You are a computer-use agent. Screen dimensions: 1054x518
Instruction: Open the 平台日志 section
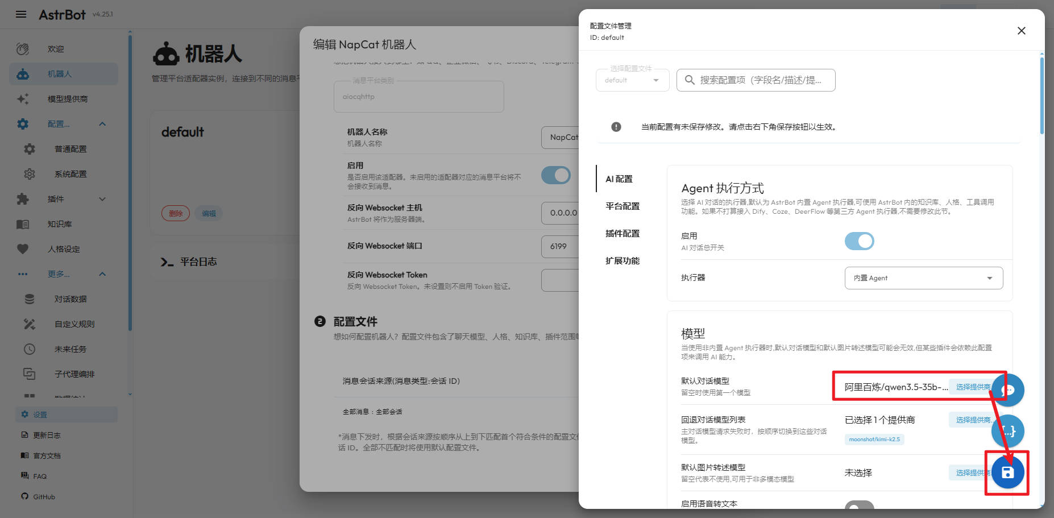(198, 262)
